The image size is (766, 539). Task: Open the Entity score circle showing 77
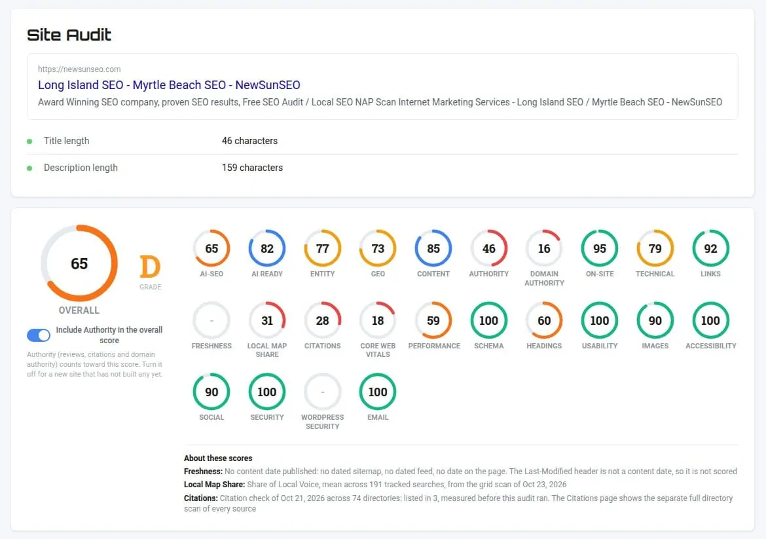point(322,248)
